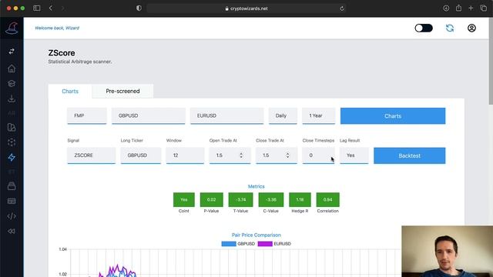Click the wizard hat logo icon
This screenshot has width=493, height=277.
(x=12, y=28)
